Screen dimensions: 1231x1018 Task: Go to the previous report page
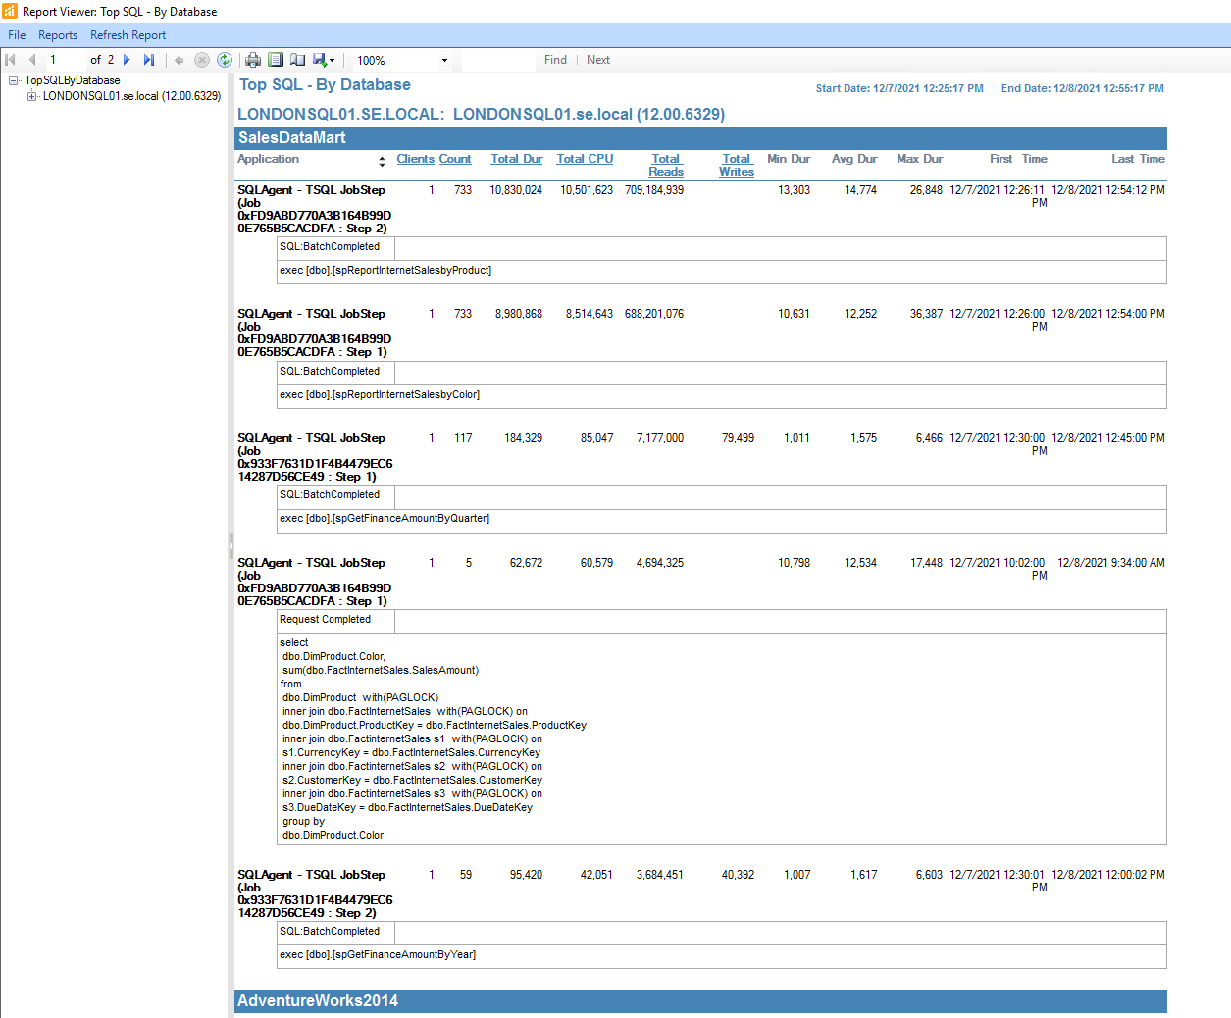(32, 60)
